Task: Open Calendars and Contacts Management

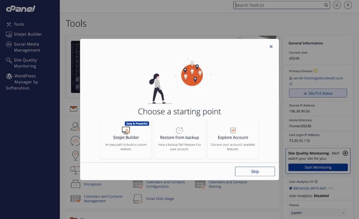Action: pyautogui.click(x=103, y=199)
